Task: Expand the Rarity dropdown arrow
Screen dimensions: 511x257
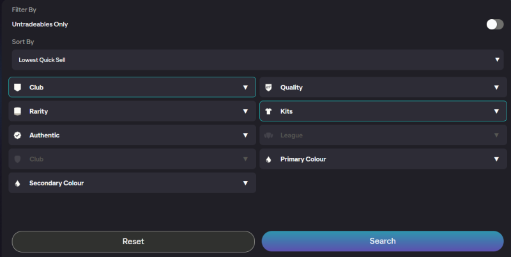Action: 245,111
